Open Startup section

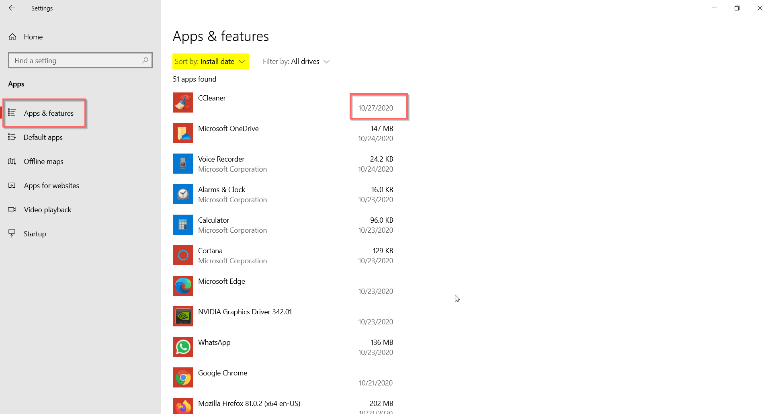click(x=35, y=234)
